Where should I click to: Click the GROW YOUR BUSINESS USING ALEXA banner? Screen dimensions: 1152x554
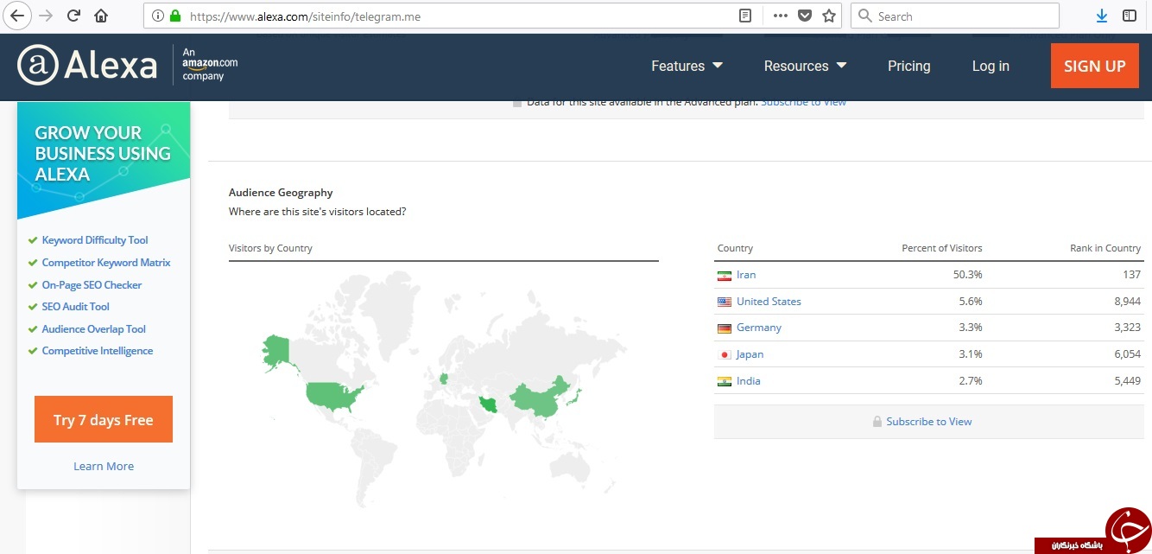tap(104, 154)
